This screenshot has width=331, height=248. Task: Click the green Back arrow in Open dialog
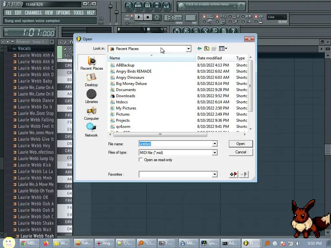[x=199, y=48]
